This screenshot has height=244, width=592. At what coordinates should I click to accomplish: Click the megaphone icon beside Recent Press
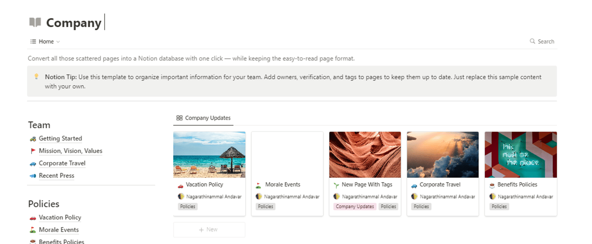click(33, 176)
